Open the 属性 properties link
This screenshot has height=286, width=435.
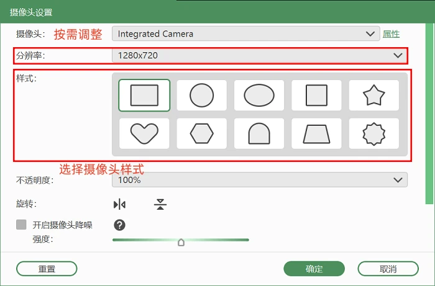(391, 34)
